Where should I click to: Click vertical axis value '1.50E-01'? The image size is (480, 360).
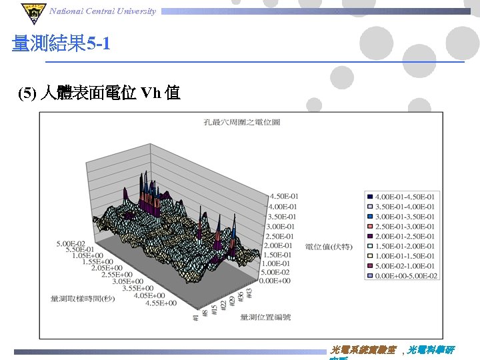[277, 255]
